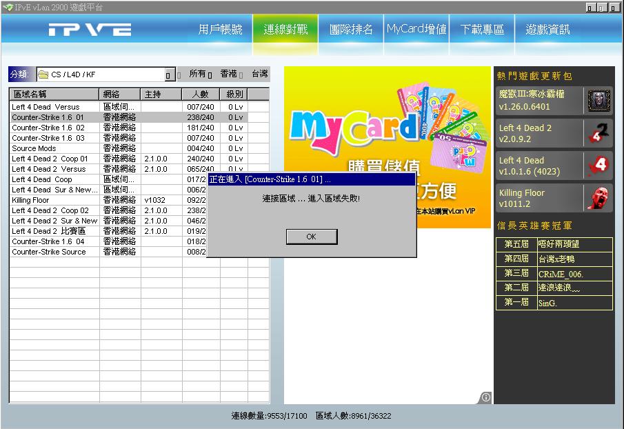Open the MyCard增值 page
Viewport: 624px width, 429px height.
point(416,30)
